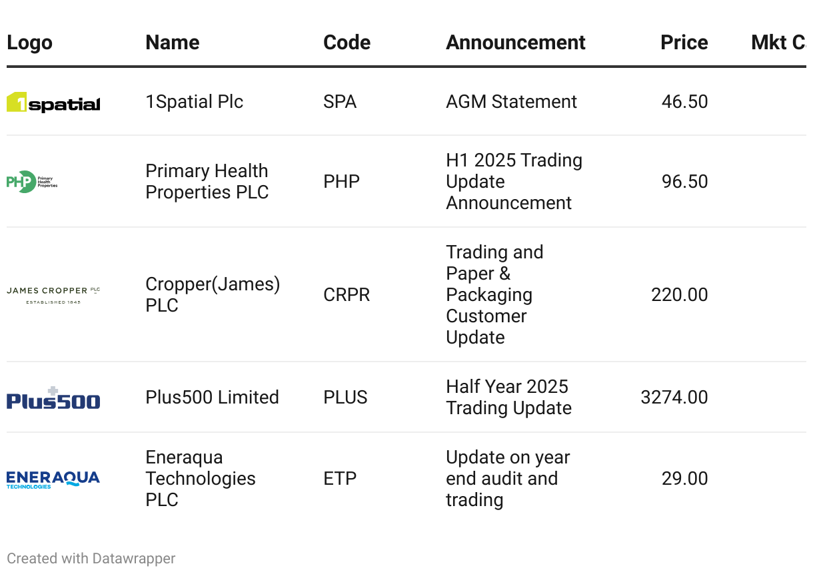Click the Code column header

347,43
